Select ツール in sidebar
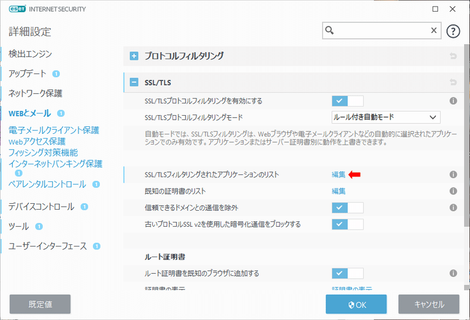This screenshot has height=320, width=470. (x=19, y=227)
